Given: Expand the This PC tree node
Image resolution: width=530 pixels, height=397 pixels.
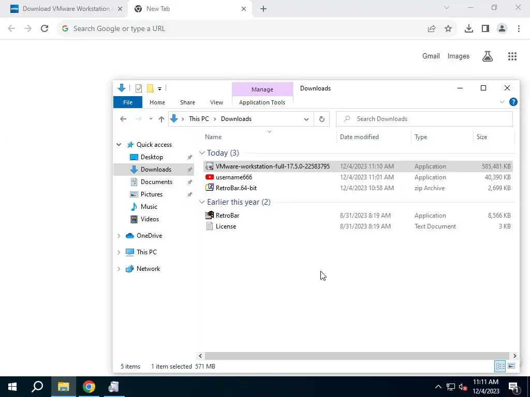Looking at the screenshot, I should (119, 252).
